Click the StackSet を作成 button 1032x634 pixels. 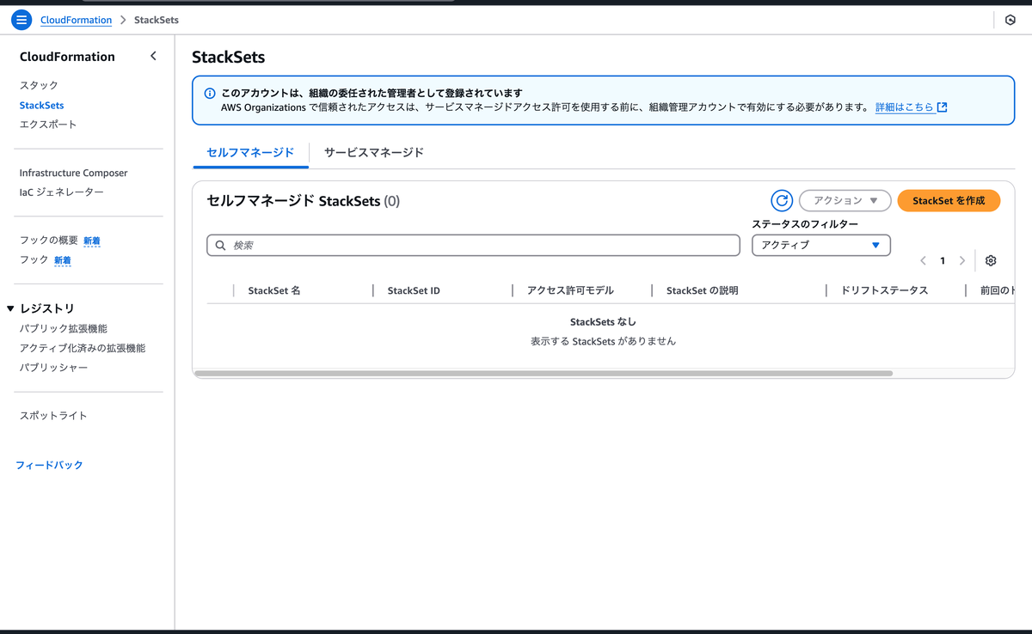click(949, 200)
